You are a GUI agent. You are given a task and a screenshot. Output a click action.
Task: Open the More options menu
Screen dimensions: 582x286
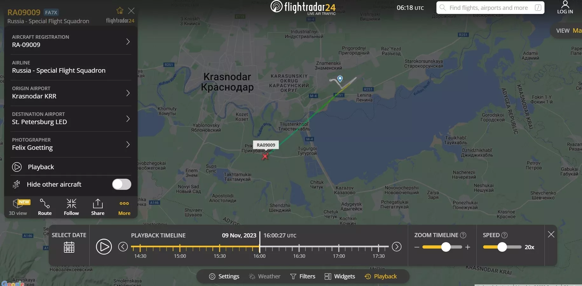[x=124, y=207]
